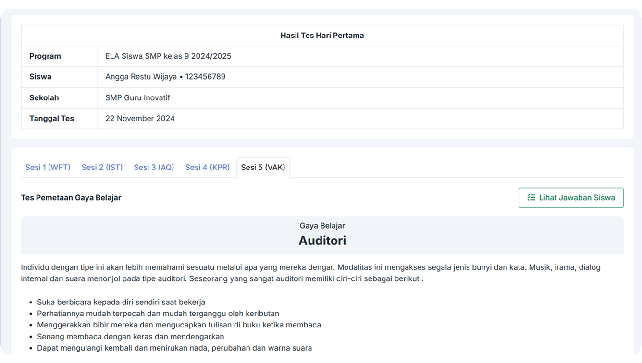Image resolution: width=642 pixels, height=363 pixels.
Task: Click the Tanggal Tes row label
Action: pyautogui.click(x=51, y=119)
